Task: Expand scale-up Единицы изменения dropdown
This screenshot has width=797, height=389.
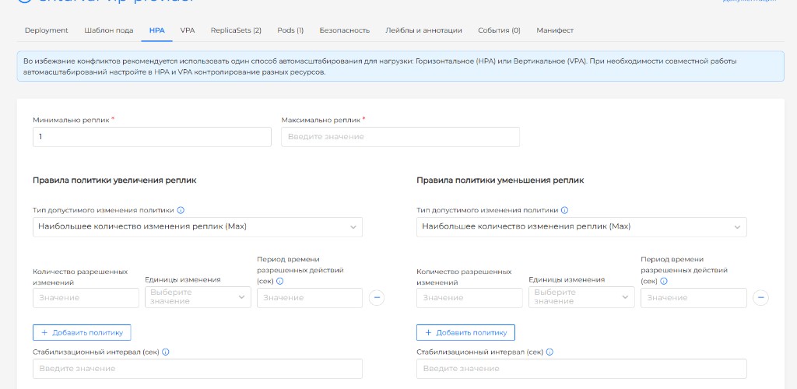Action: [198, 297]
